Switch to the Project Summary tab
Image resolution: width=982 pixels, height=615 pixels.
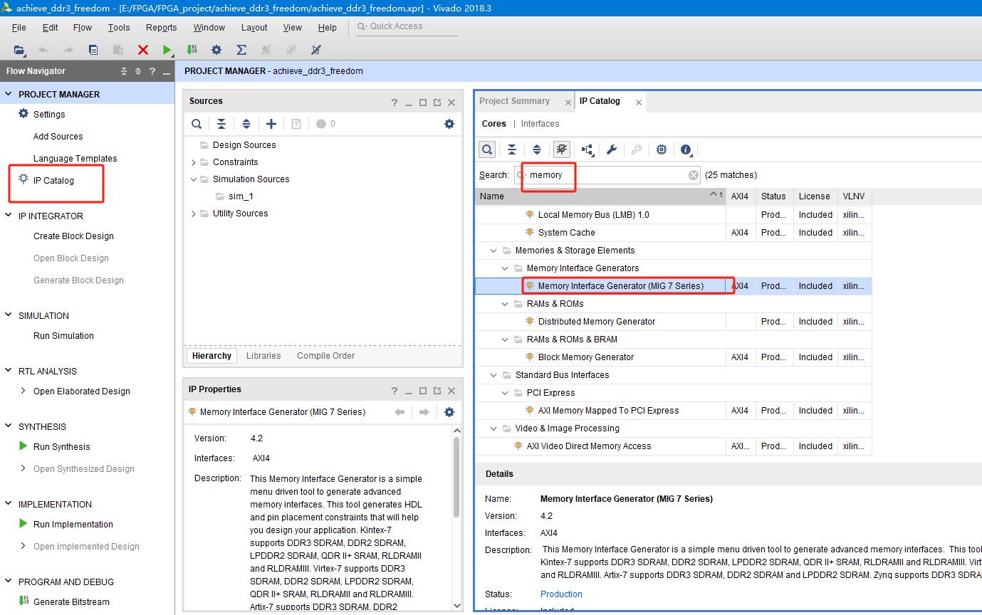point(515,101)
